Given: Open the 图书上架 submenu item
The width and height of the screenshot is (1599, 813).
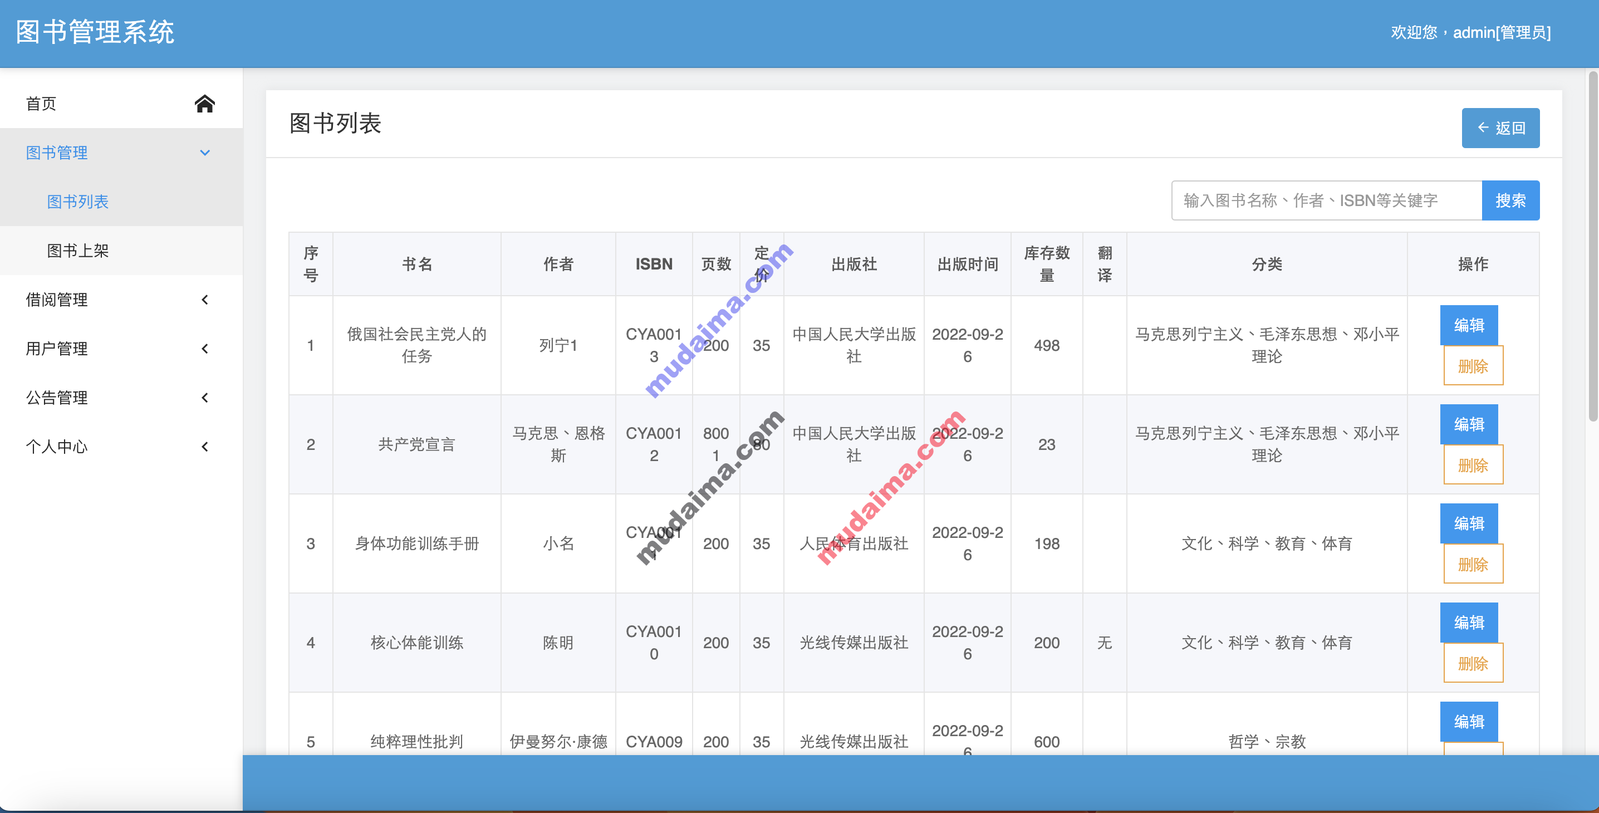Looking at the screenshot, I should click(77, 251).
